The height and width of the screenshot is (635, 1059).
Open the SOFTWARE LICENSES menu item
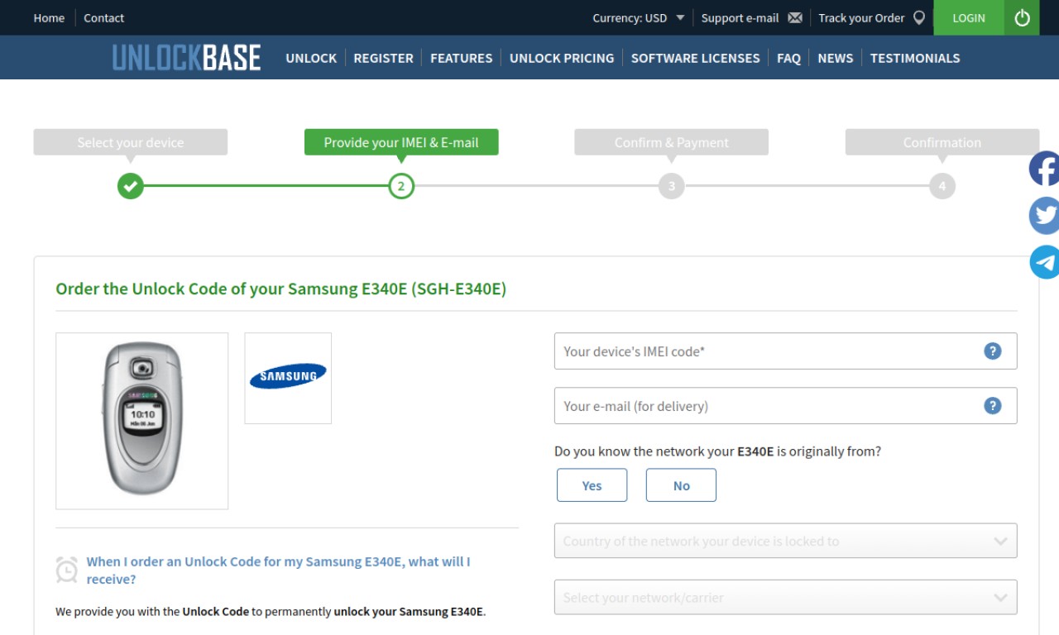click(x=695, y=58)
